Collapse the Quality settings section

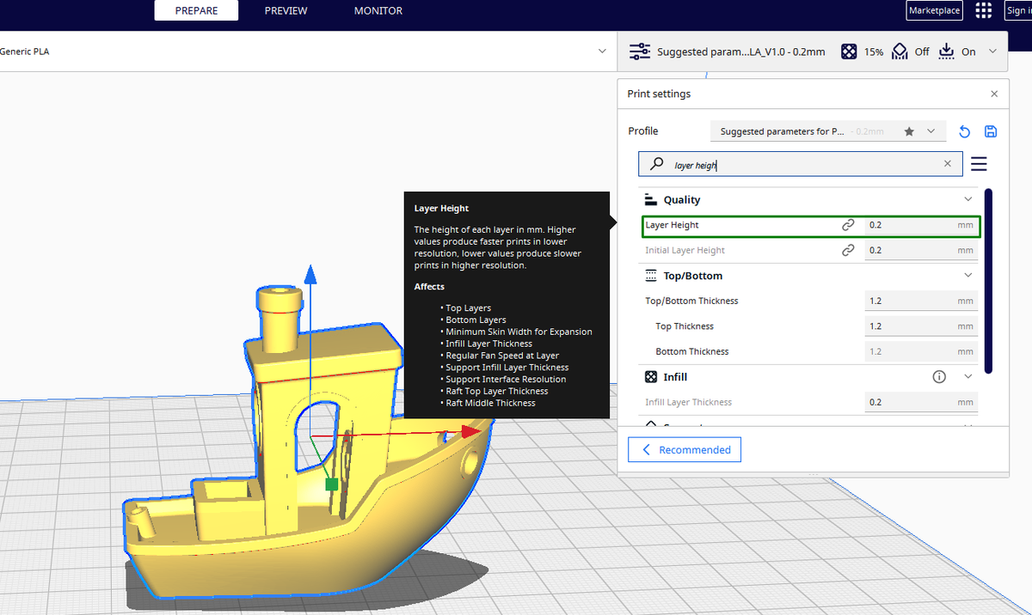pyautogui.click(x=968, y=200)
